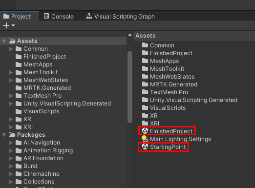Click TextMesh Pro folder icon in right pane
255x188 pixels.
click(x=145, y=92)
